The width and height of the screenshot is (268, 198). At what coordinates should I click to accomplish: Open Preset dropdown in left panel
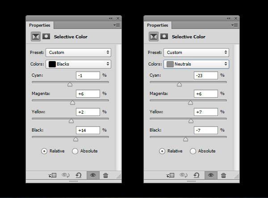tap(78, 53)
